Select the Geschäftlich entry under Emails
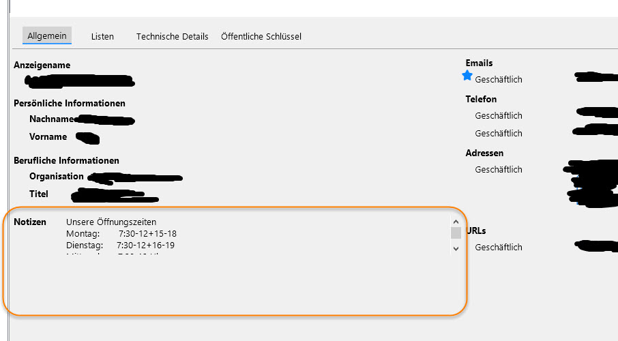 (x=499, y=80)
